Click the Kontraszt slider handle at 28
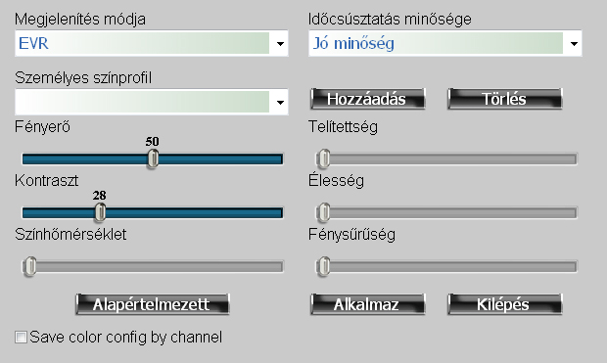Image resolution: width=607 pixels, height=363 pixels. coord(100,212)
